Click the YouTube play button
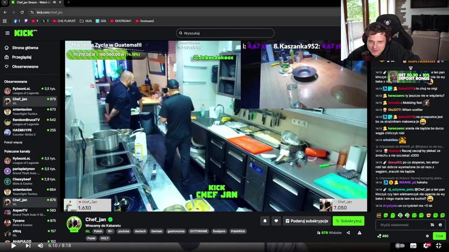Image resolution: width=449 pixels, height=252 pixels. [13, 246]
